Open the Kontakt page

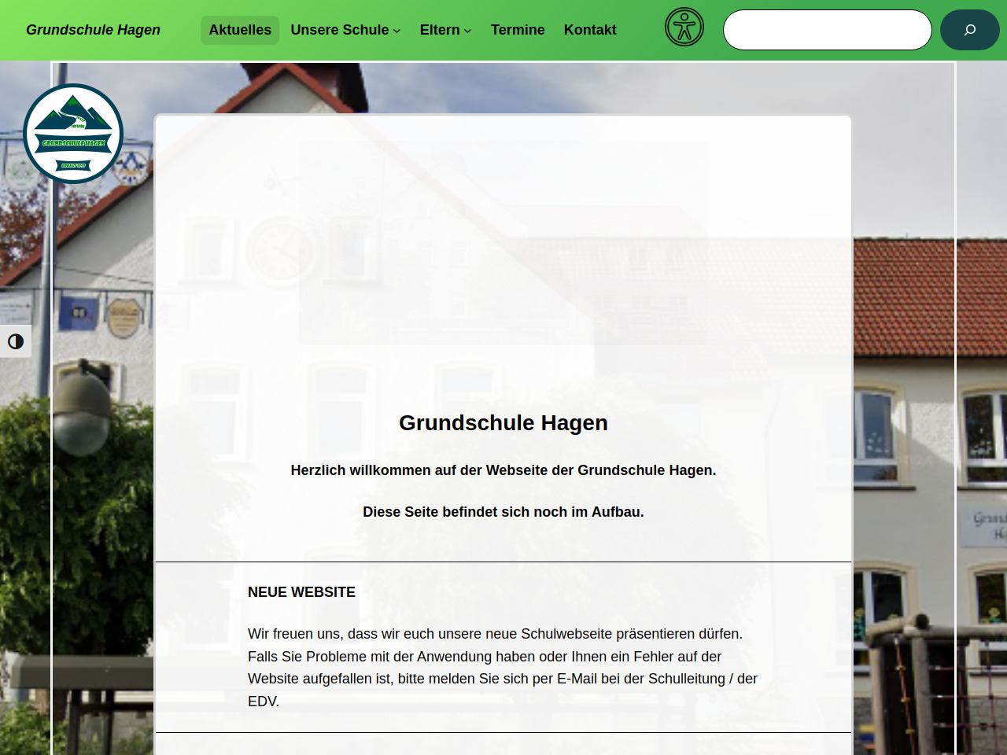pyautogui.click(x=590, y=30)
